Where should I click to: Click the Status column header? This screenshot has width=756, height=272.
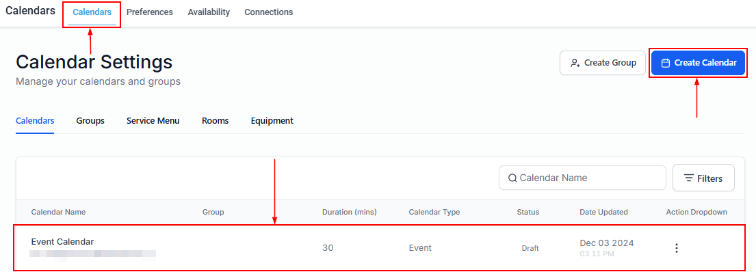pyautogui.click(x=528, y=212)
